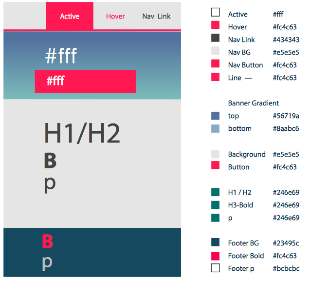The height and width of the screenshot is (281, 311).
Task: Pick the Footer BG navy swatch
Action: 215,242
